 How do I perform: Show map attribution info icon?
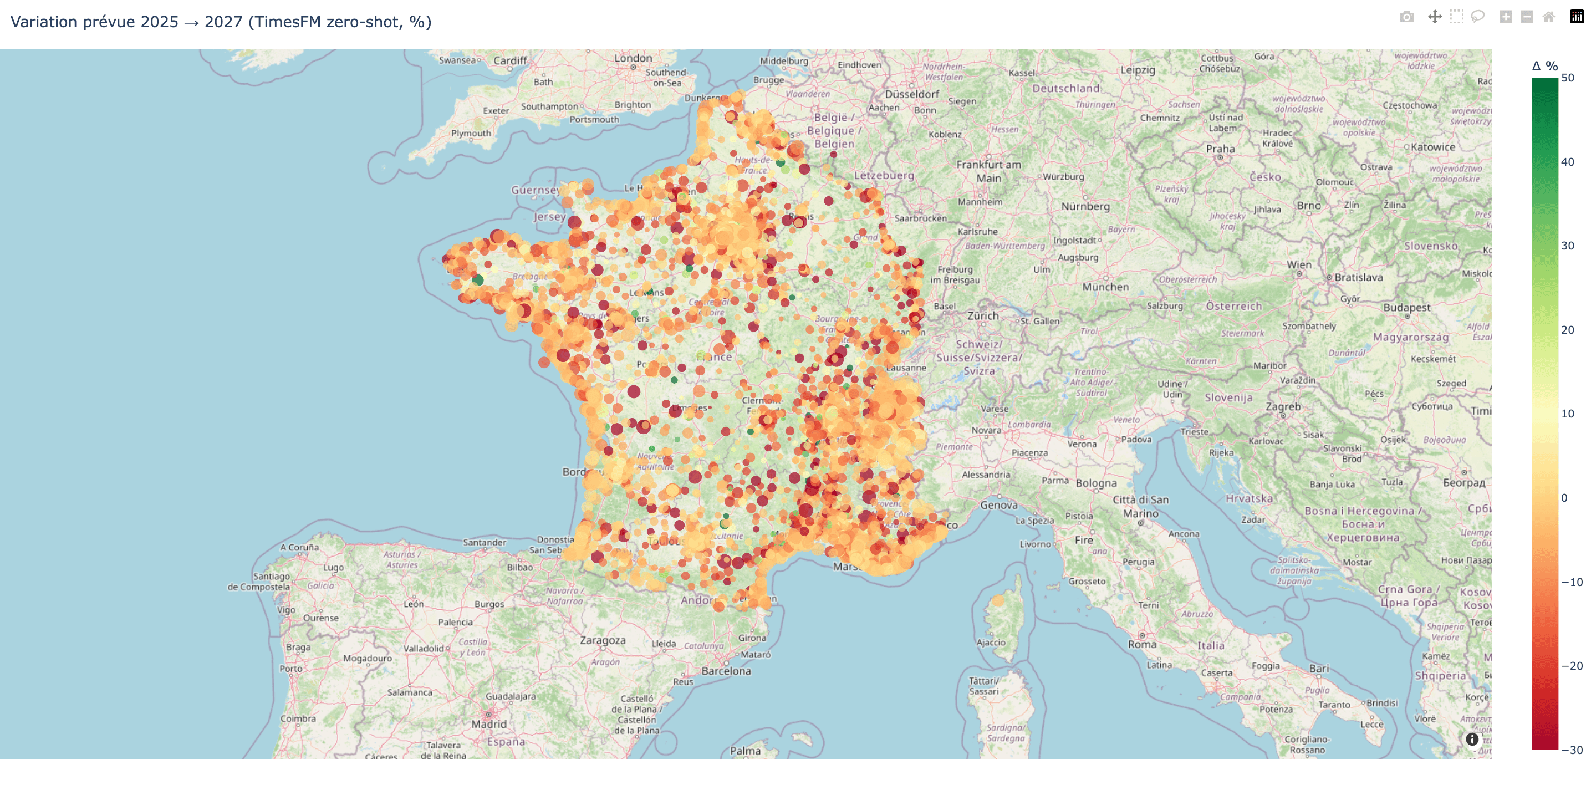(x=1472, y=738)
